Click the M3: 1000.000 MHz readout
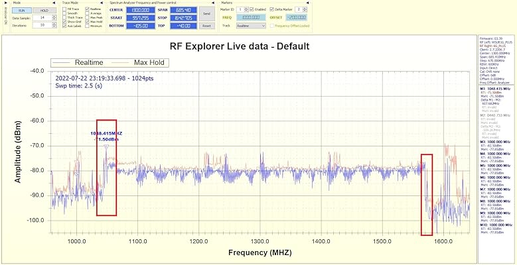This screenshot has height=265, width=517. [495, 142]
